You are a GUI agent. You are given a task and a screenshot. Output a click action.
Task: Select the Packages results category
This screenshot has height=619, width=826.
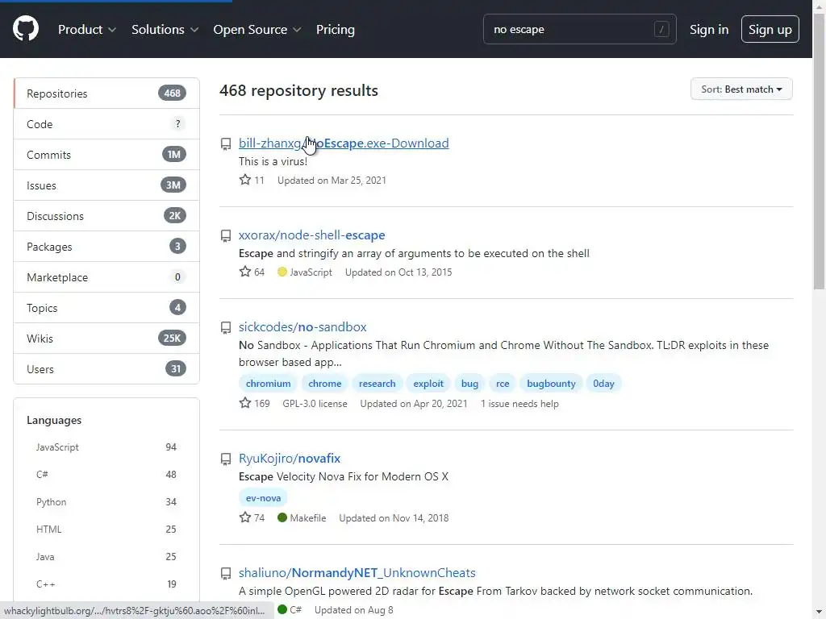pyautogui.click(x=106, y=247)
